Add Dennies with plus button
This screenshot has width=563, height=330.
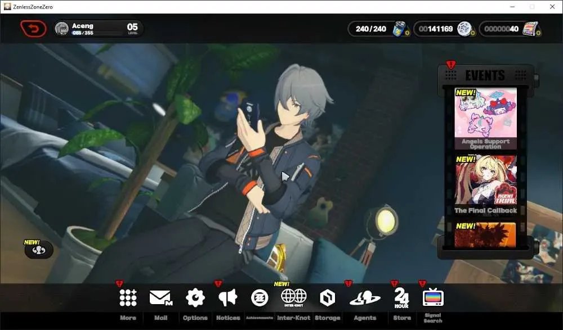tap(472, 33)
